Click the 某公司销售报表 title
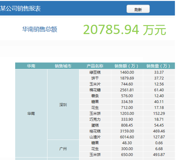Viewport: 178px width, 160px height. pos(20,9)
